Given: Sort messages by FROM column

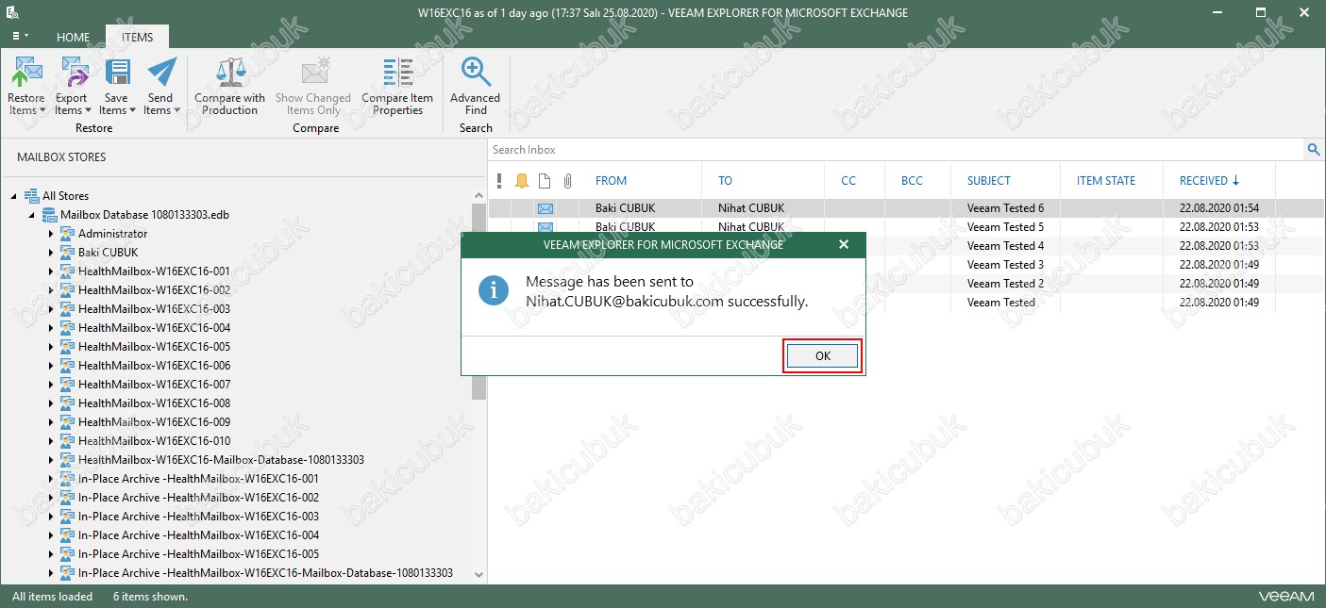Looking at the screenshot, I should coord(611,181).
